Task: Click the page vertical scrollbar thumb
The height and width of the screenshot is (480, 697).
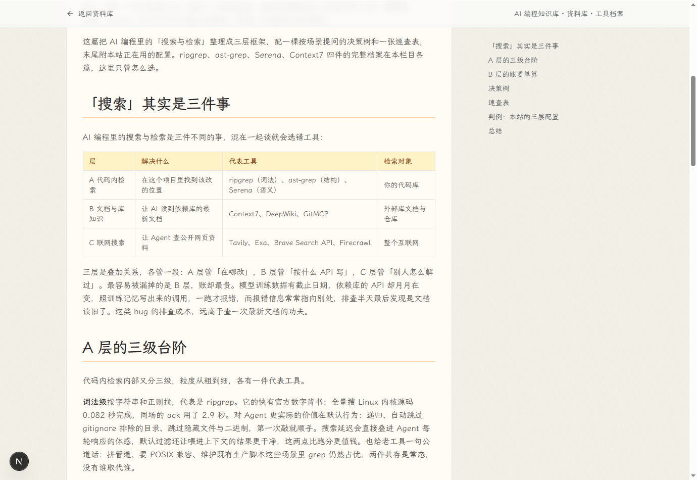Action: tap(693, 121)
